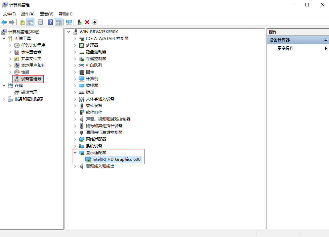This screenshot has height=237, width=329.
Task: Collapse the 显示适配器 category
Action: (75, 153)
